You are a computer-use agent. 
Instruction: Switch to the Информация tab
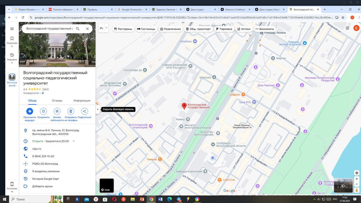click(82, 101)
